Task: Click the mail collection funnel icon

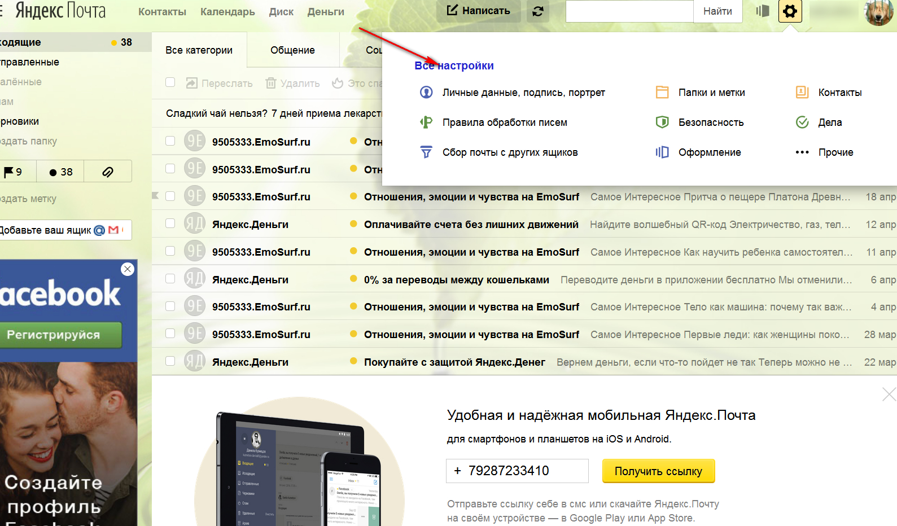Action: pos(426,152)
